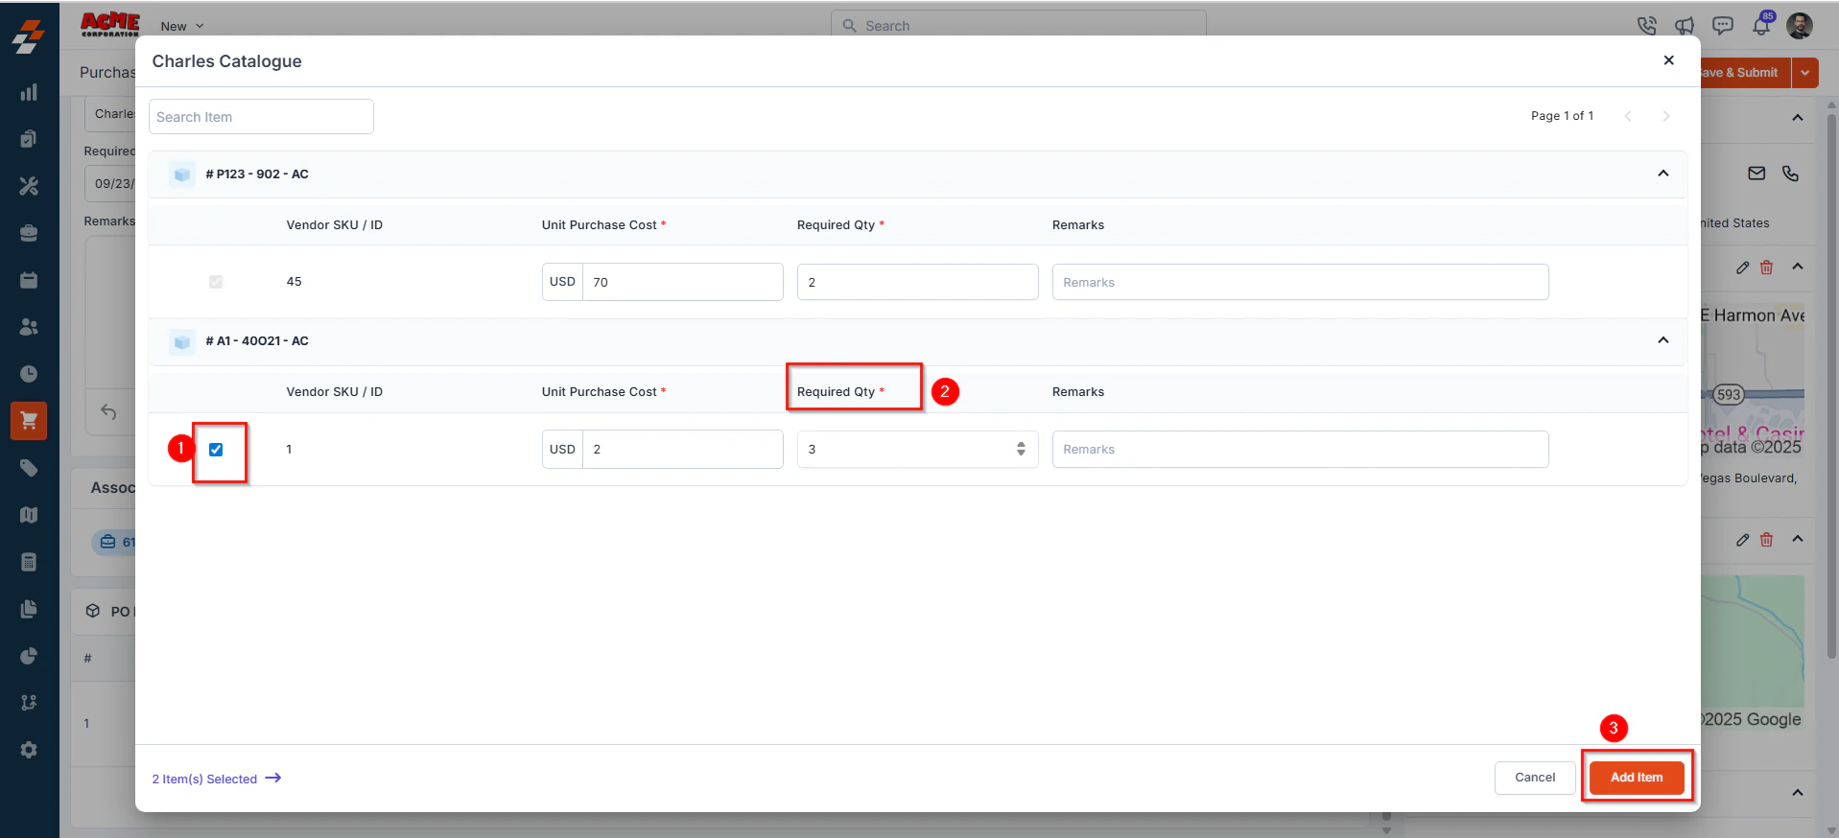This screenshot has height=838, width=1839.
Task: Open the calculator icon in the sidebar
Action: click(29, 562)
